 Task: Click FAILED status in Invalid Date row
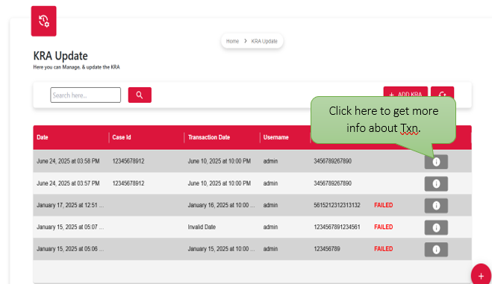tap(384, 227)
